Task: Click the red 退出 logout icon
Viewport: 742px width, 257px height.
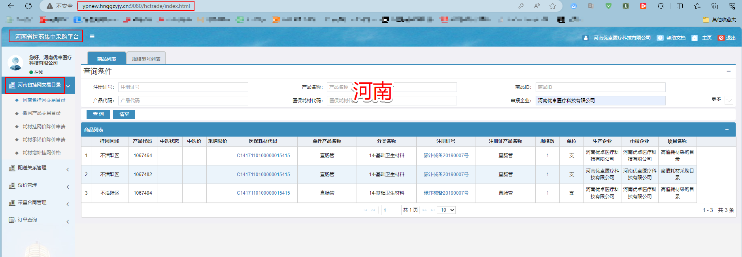Action: 721,38
